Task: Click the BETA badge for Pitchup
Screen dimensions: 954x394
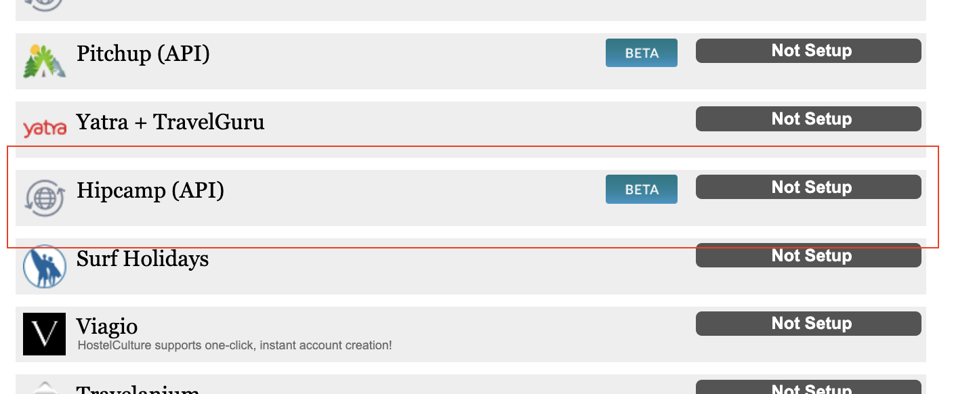Action: (641, 53)
